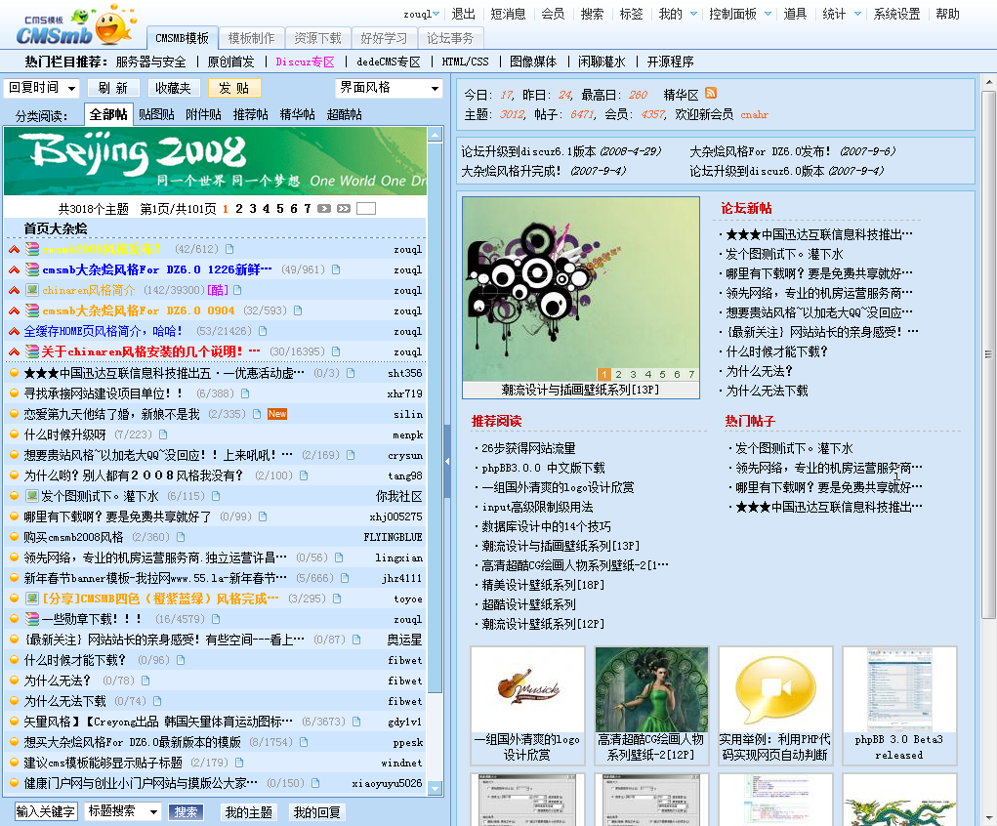Open 高清超酷CG绘画人物 green dress thumbnail

point(651,690)
